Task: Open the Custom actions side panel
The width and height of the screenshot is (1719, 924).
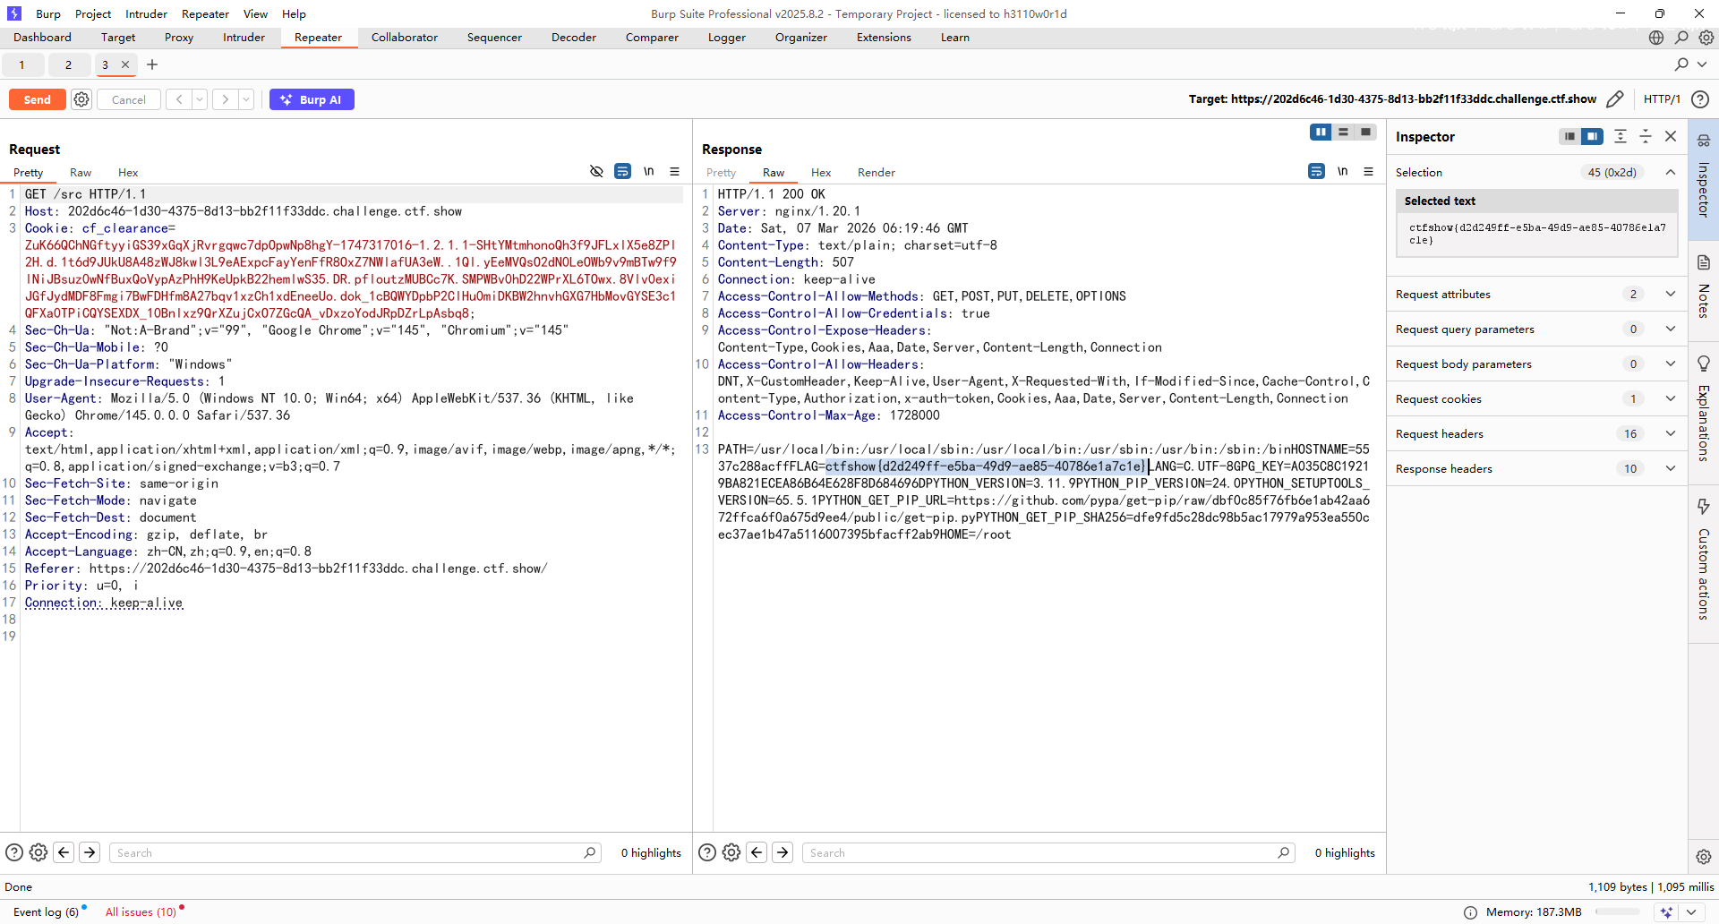Action: (x=1703, y=507)
